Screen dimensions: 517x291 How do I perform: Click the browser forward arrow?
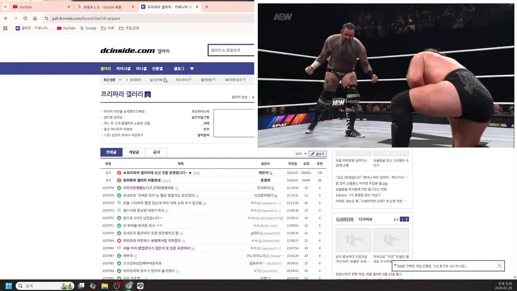(15, 18)
